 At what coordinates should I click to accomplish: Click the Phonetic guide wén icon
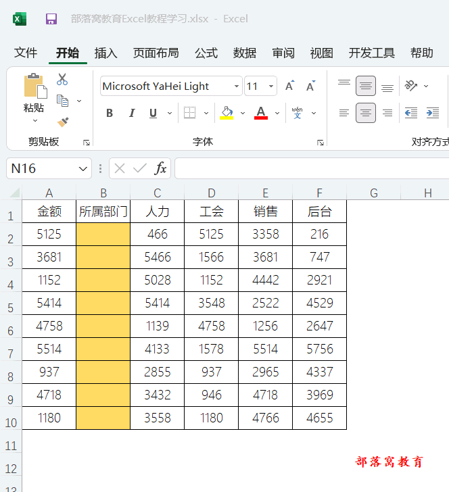pyautogui.click(x=297, y=113)
